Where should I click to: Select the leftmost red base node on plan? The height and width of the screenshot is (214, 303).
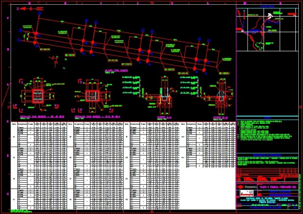[x=36, y=33]
